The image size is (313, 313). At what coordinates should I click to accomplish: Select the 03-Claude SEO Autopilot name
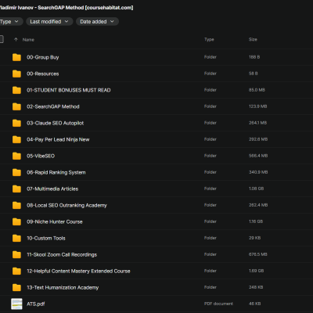click(56, 123)
